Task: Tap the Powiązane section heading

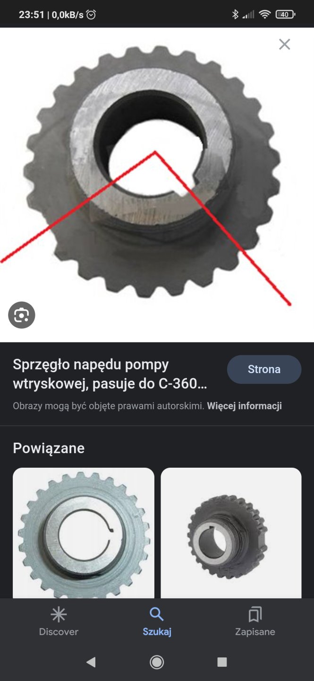Action: point(49,448)
